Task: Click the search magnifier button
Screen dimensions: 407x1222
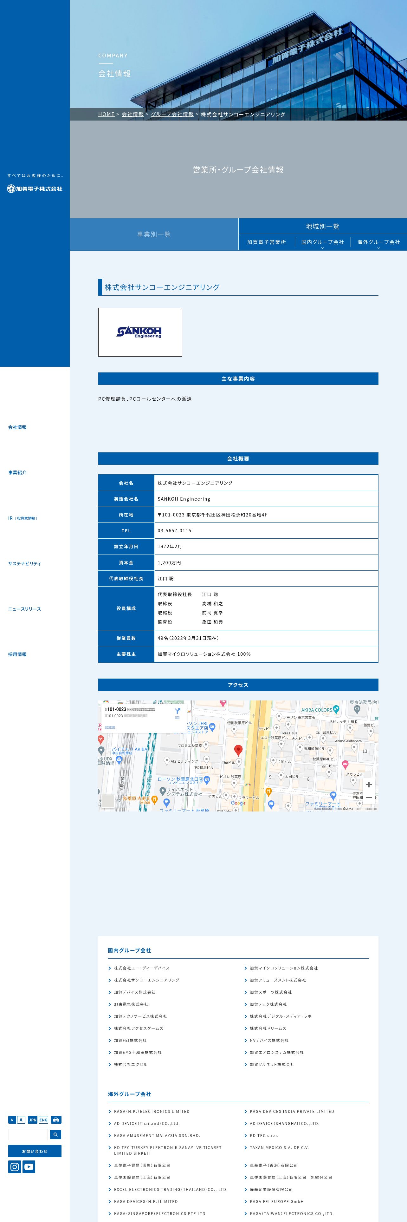Action: [55, 1134]
